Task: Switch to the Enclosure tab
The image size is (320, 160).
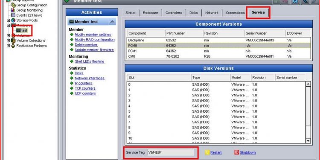Action: pos(151,13)
